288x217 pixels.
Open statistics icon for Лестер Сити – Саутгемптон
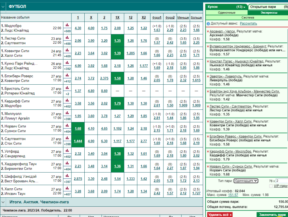click(x=67, y=38)
